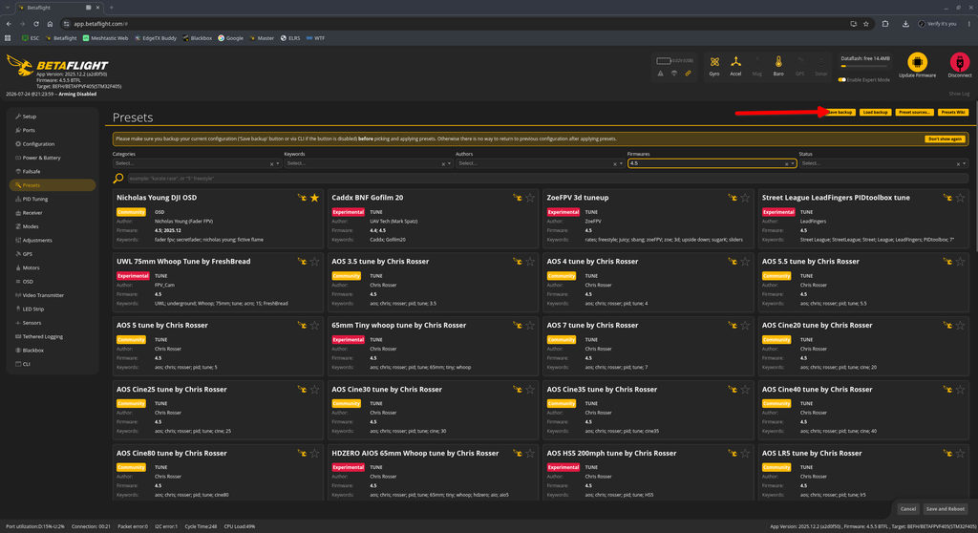
Task: Star the Caddx BNF Gofilm 20 preset
Action: [x=529, y=198]
